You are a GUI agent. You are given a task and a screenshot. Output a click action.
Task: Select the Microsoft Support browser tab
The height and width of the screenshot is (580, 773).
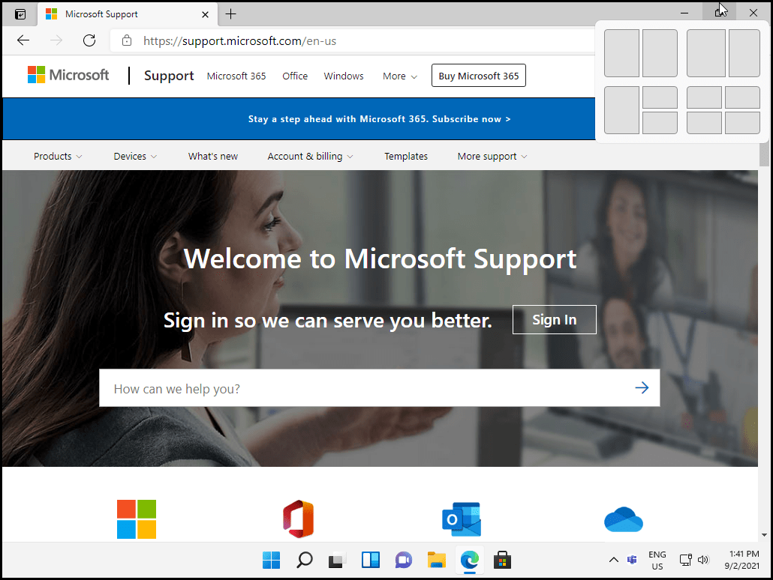coord(127,14)
